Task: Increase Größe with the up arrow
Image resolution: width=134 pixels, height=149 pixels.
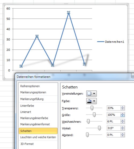Action: (123, 113)
